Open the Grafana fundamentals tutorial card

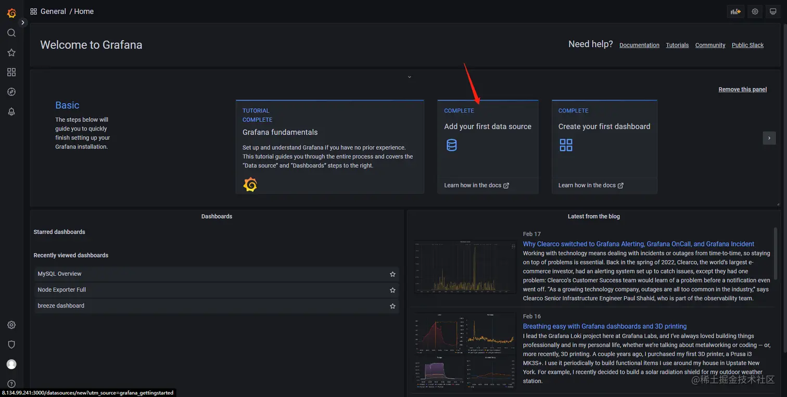coord(330,147)
